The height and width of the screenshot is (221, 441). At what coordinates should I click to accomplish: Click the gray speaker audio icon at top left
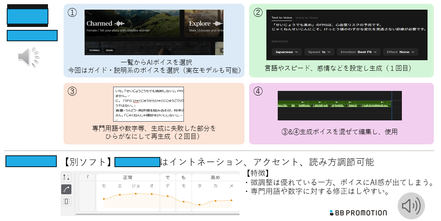(x=28, y=57)
